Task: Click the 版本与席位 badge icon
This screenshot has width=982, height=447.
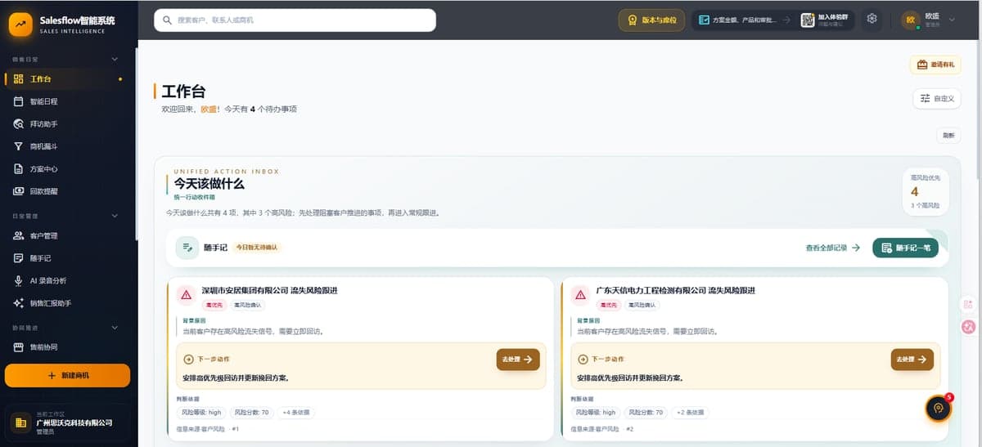Action: [x=633, y=20]
